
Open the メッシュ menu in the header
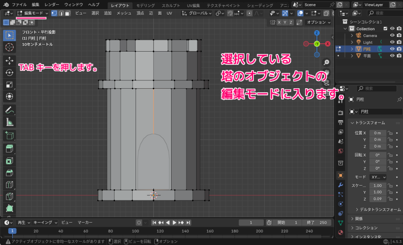click(124, 13)
